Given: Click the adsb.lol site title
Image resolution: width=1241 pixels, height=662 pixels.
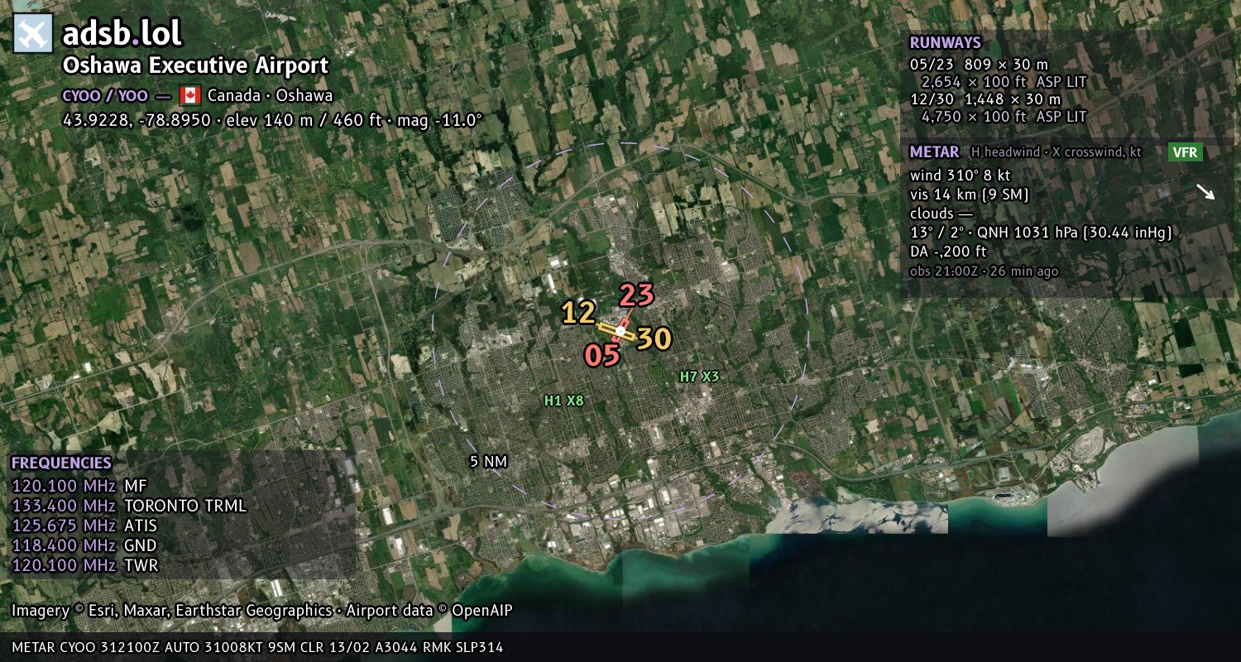Looking at the screenshot, I should point(122,34).
